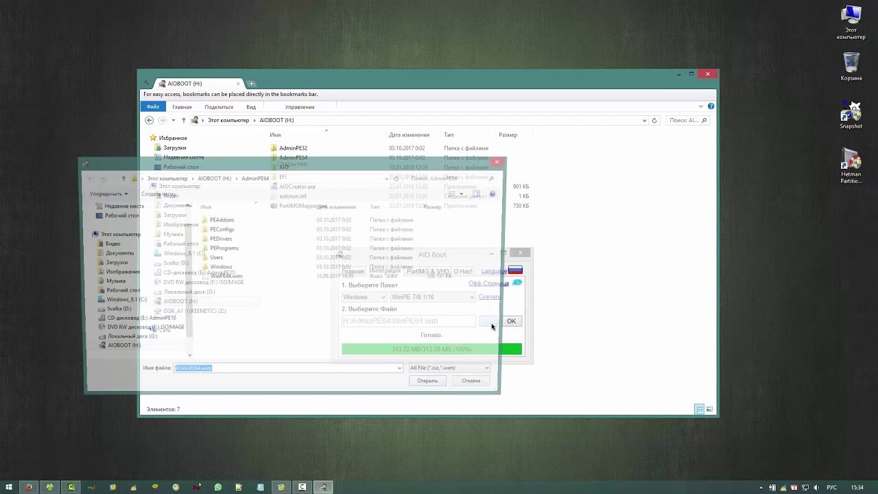
Task: Switch to the AIO Boot taskbar button
Action: point(322,487)
